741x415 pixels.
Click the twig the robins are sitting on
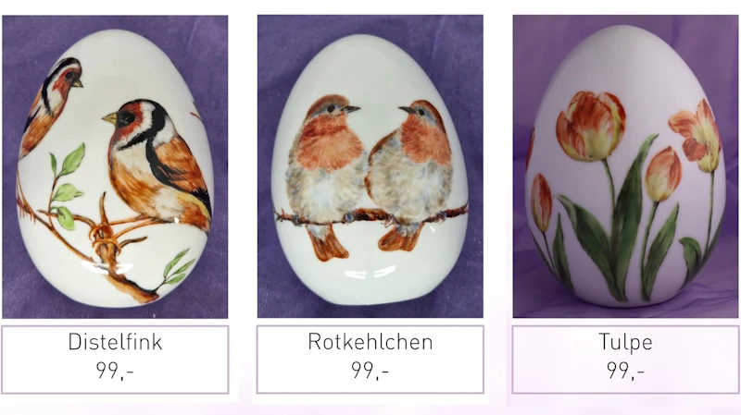pyautogui.click(x=371, y=216)
